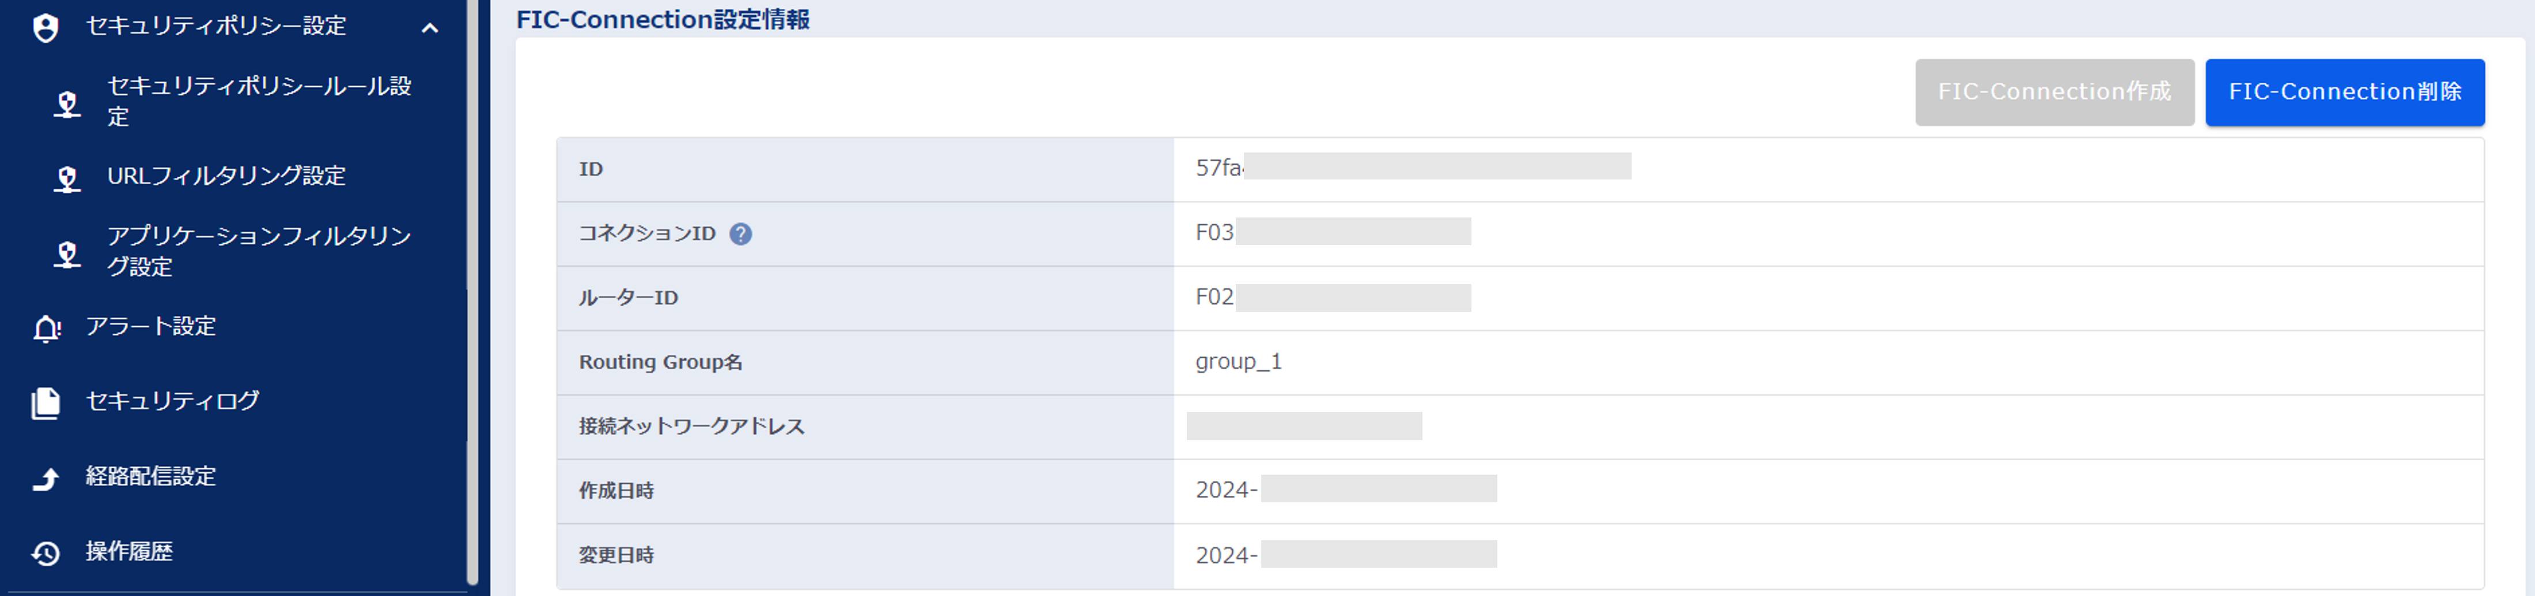Click the URLフィルタリング設定 pin icon
Image resolution: width=2535 pixels, height=596 pixels.
pos(67,178)
